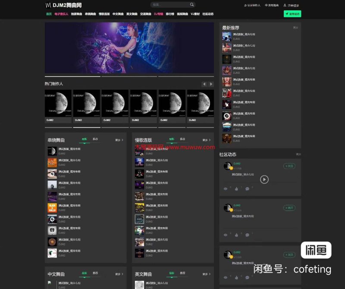345x289 pixels.
Task: Open comments on the second community post
Action: pyautogui.click(x=247, y=235)
